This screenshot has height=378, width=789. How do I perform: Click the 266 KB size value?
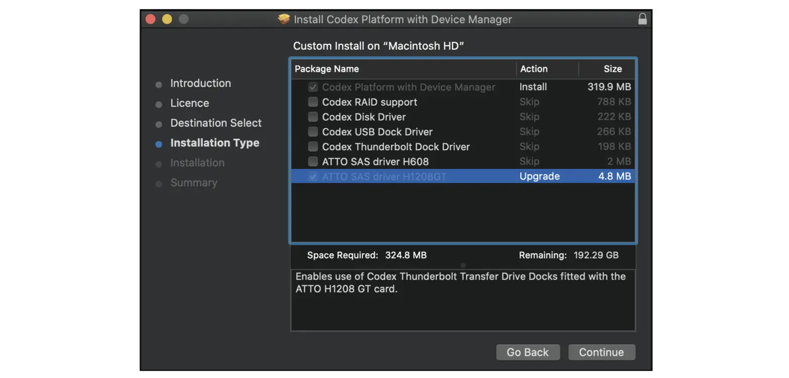point(614,132)
